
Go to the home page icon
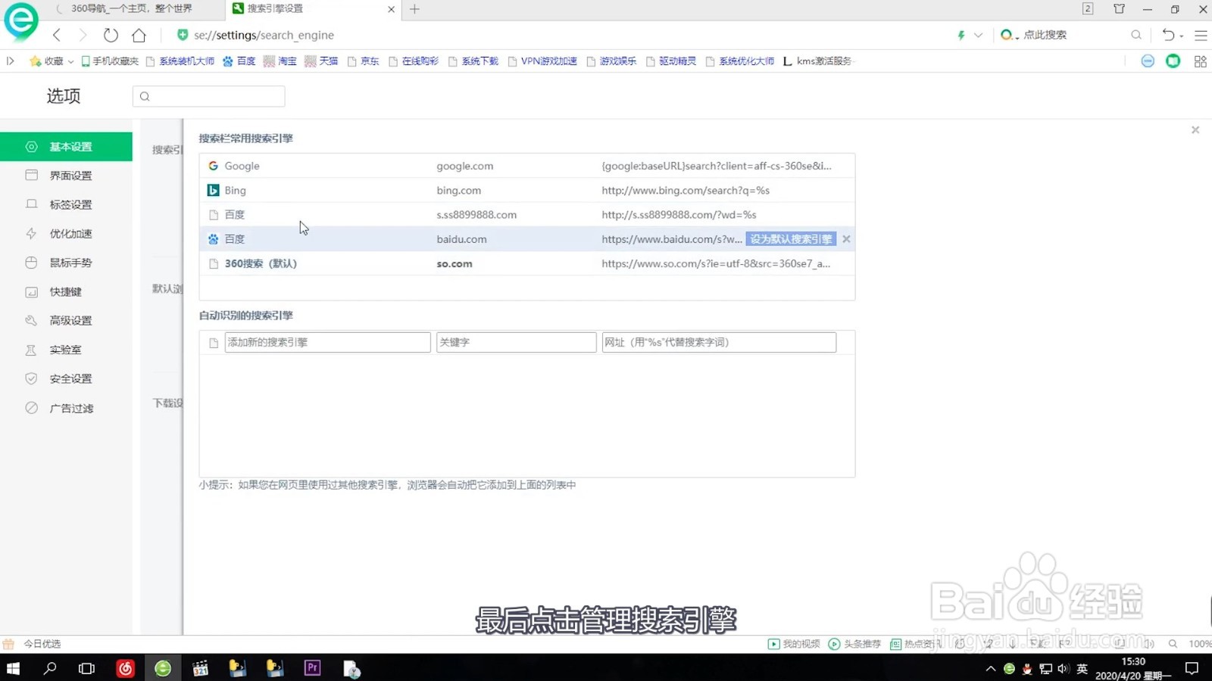tap(139, 35)
